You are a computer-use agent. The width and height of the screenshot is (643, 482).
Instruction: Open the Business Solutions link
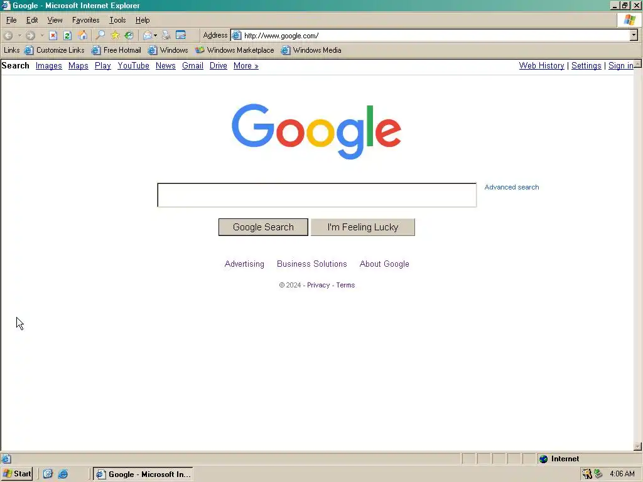pos(312,264)
